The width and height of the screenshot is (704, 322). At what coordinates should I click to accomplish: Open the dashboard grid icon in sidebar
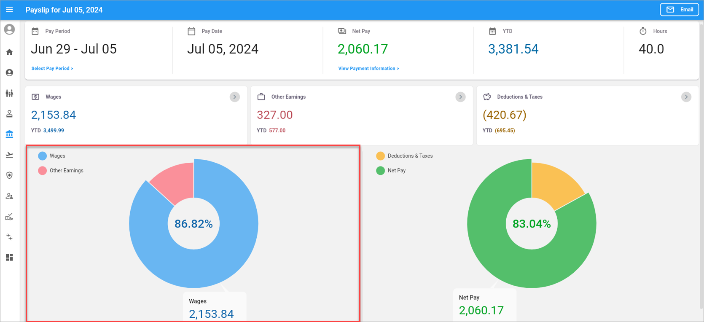pyautogui.click(x=9, y=258)
